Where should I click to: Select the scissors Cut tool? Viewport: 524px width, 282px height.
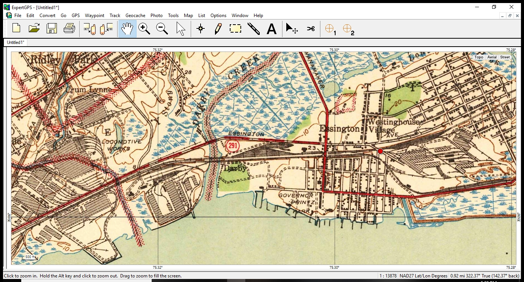pyautogui.click(x=311, y=29)
